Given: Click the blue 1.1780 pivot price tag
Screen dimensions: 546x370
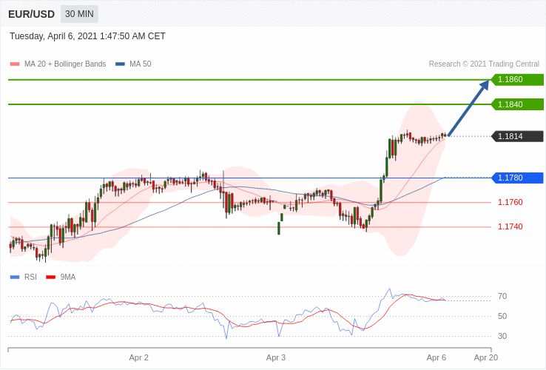Looking at the screenshot, I should point(517,178).
